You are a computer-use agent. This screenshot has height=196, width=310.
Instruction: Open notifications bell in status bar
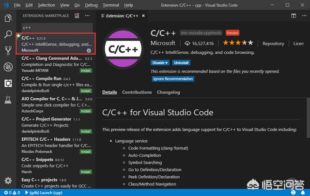pos(303,192)
